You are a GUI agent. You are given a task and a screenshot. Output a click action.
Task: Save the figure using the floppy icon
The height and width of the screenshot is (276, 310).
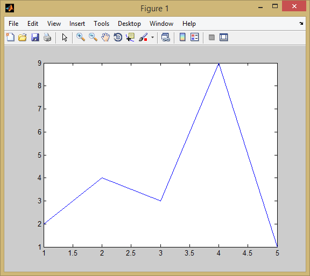tap(35, 37)
